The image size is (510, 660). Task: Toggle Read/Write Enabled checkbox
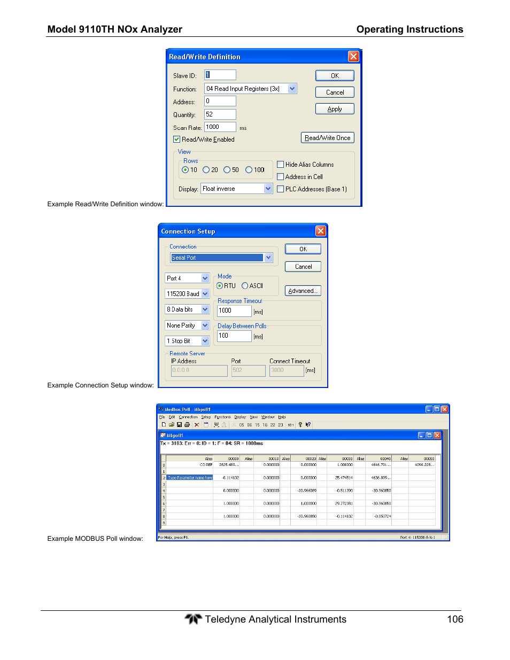point(176,139)
